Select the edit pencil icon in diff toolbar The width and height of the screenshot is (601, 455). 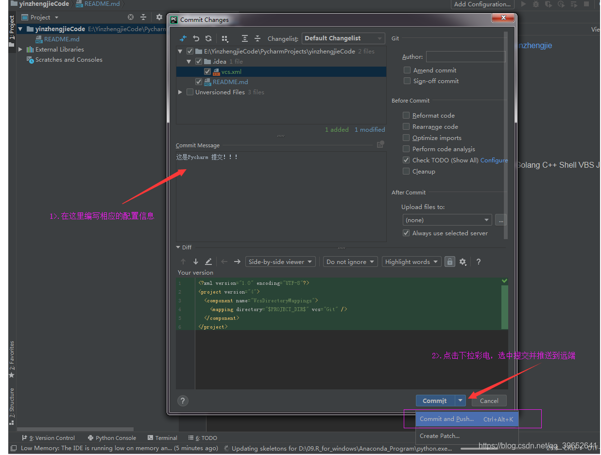point(208,262)
